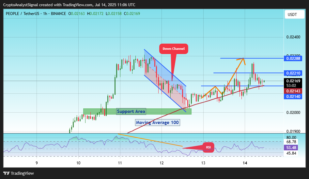
Task: Click the 0.01900 price axis value
Action: [x=293, y=131]
